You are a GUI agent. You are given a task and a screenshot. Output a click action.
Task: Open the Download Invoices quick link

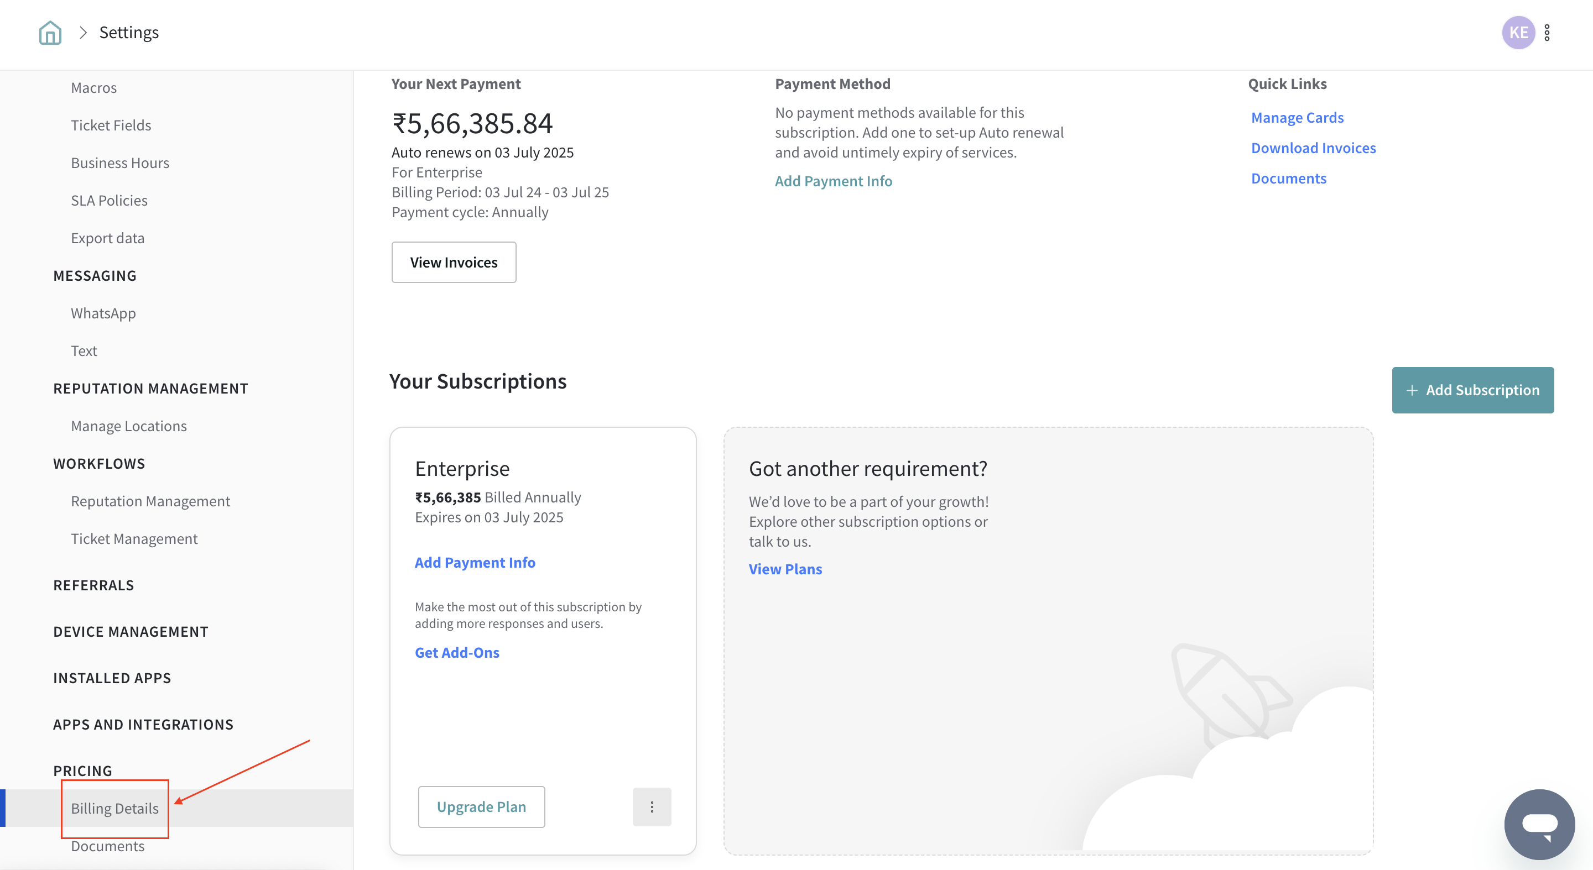[x=1313, y=148]
